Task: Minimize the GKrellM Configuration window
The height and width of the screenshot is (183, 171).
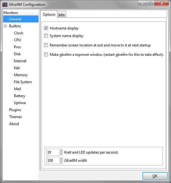Action: pyautogui.click(x=142, y=3)
